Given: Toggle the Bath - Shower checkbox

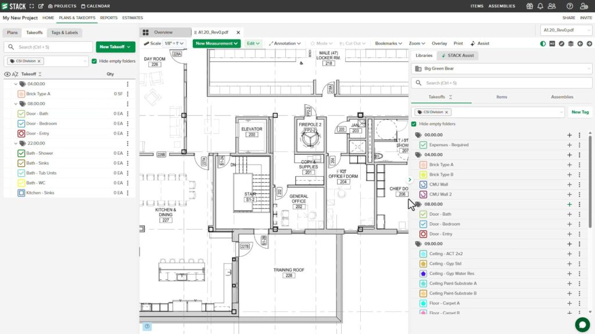Looking at the screenshot, I should 21,153.
